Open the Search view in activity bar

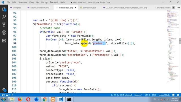4,17
